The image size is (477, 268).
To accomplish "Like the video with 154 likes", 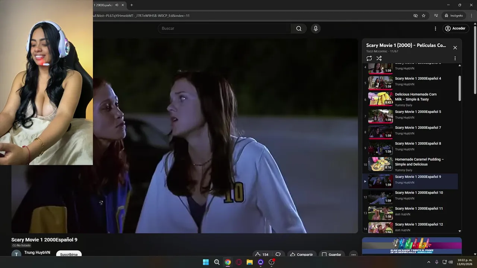I will 262,255.
